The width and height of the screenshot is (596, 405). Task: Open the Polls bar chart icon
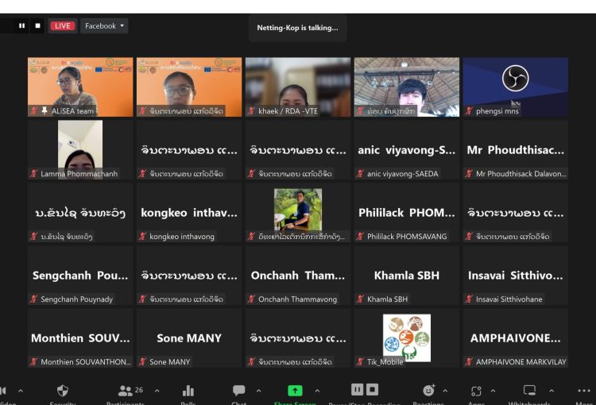[x=188, y=391]
